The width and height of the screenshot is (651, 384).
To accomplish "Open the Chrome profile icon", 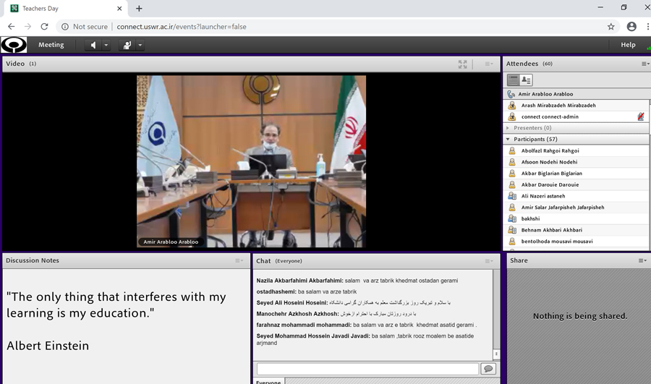I will tap(631, 27).
